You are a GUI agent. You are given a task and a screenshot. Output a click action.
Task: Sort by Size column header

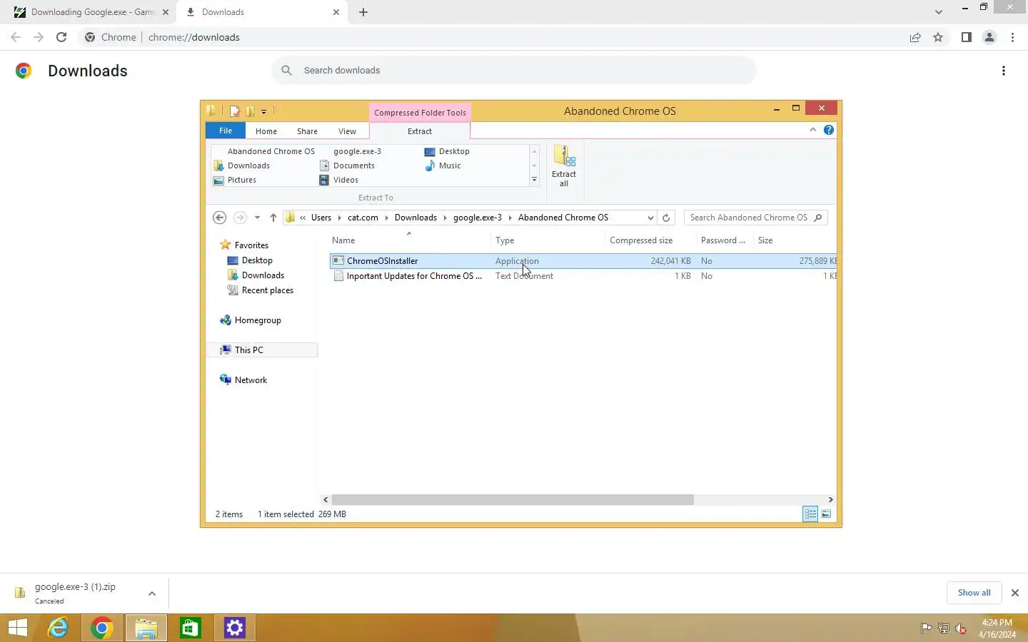pyautogui.click(x=794, y=240)
